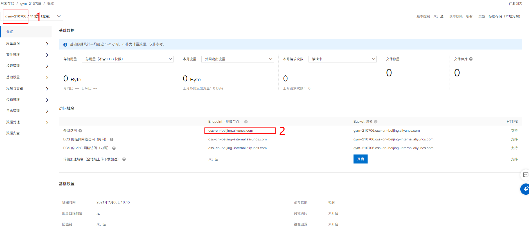The image size is (529, 233).
Task: Click the 镜像回源 未开启 value
Action: [333, 224]
